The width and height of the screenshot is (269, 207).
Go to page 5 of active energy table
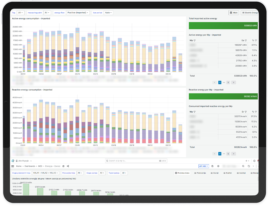pyautogui.click(x=228, y=82)
